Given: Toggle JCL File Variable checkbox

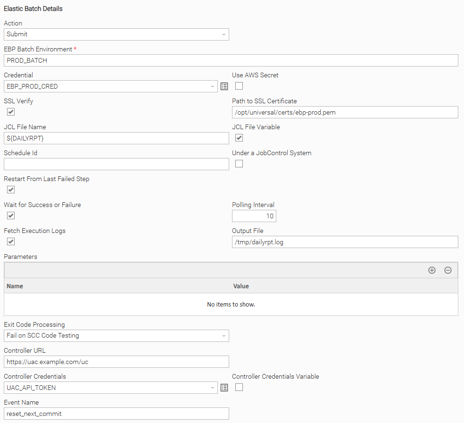Looking at the screenshot, I should coord(239,138).
